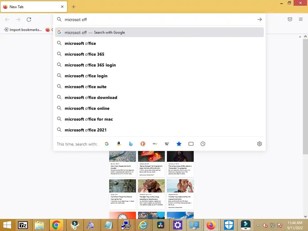Search this time with Amazon icon
Viewport: 308px width, 231px height.
(119, 144)
